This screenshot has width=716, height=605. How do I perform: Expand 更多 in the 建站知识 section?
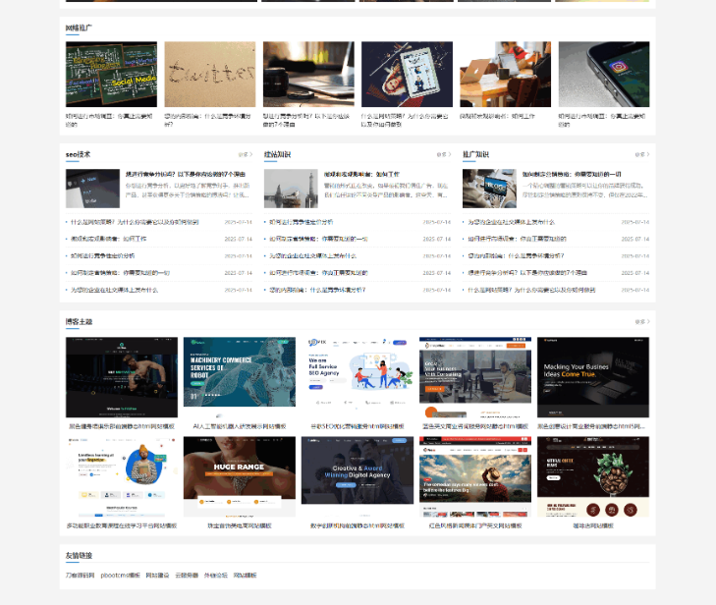[443, 154]
